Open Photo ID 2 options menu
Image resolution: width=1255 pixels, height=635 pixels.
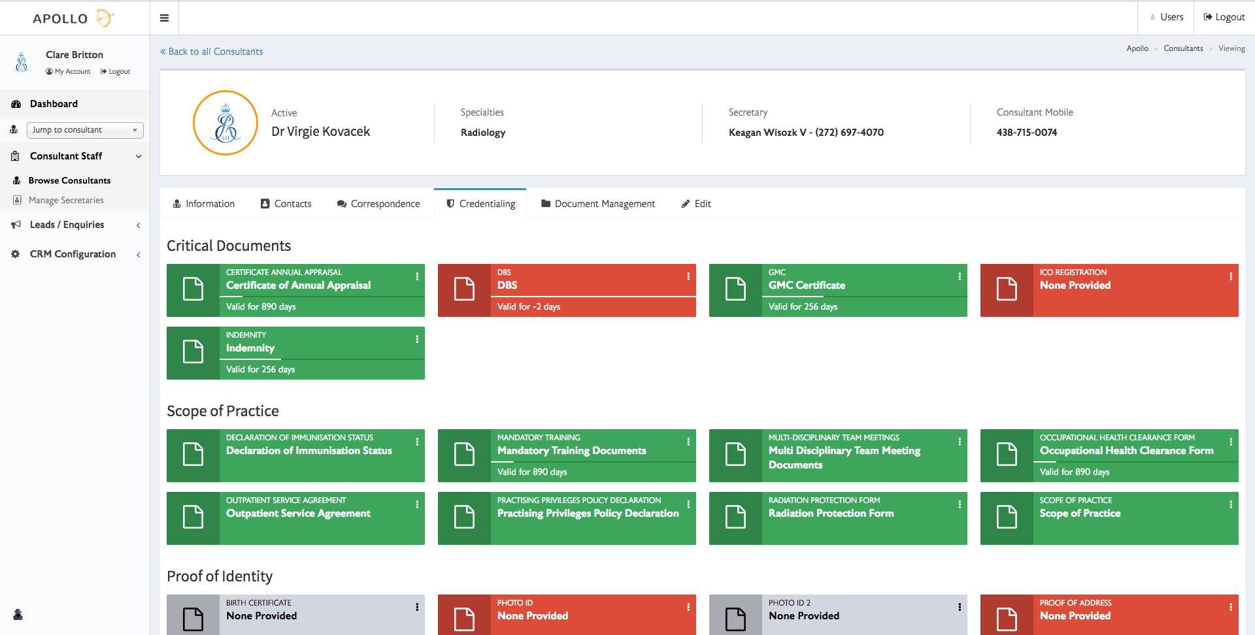coord(960,607)
